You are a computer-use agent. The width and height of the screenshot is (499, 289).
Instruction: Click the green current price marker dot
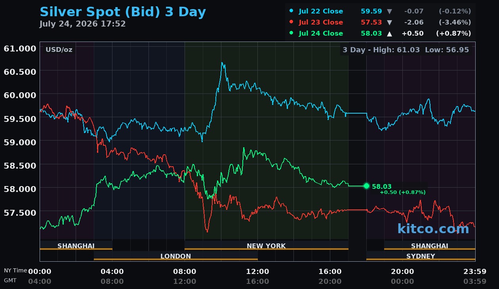366,186
